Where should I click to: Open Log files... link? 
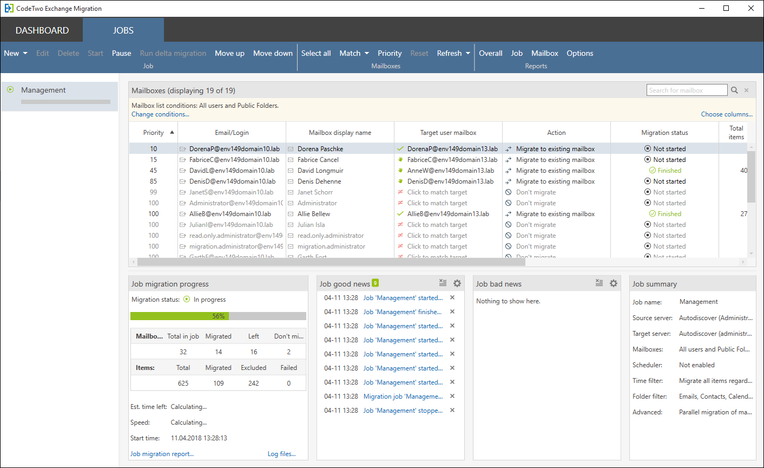(x=281, y=454)
